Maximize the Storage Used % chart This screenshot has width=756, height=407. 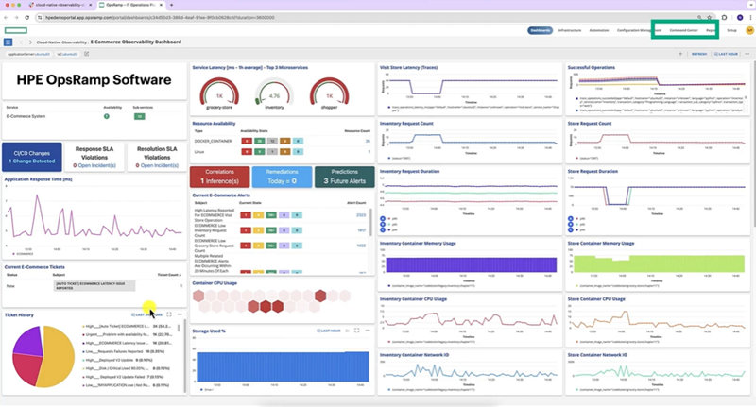(357, 331)
